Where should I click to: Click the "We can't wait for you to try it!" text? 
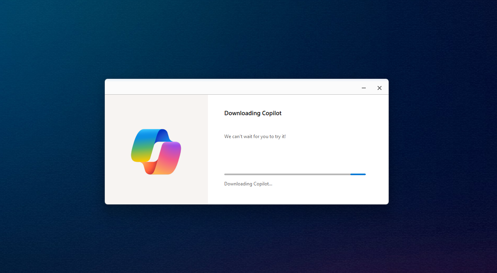tap(255, 136)
